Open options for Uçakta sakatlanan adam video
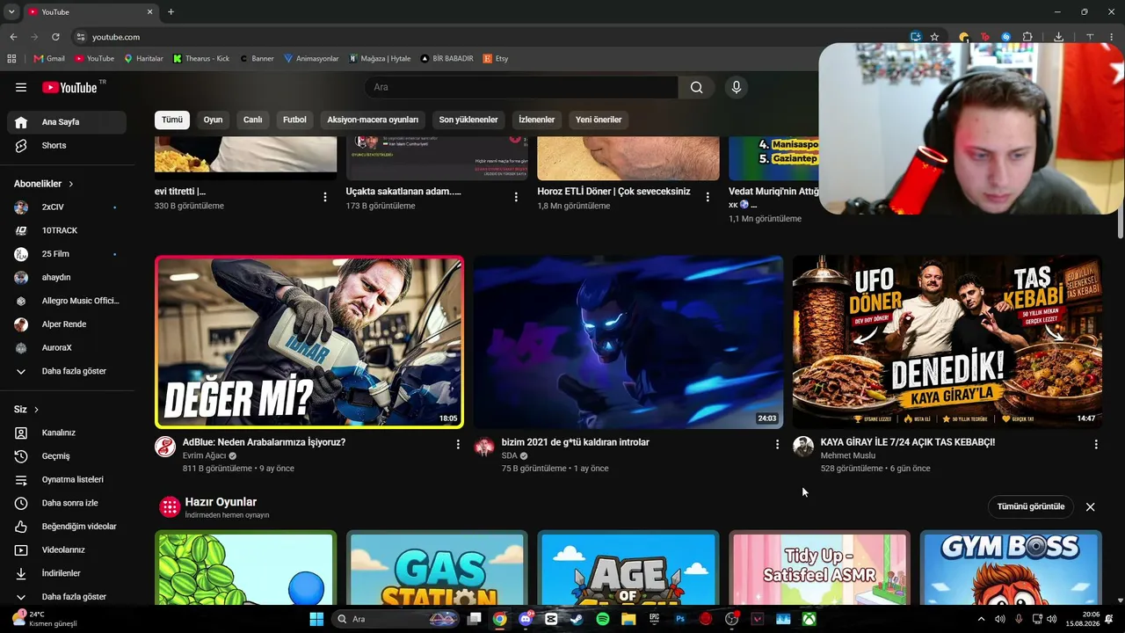This screenshot has height=633, width=1125. pos(516,197)
